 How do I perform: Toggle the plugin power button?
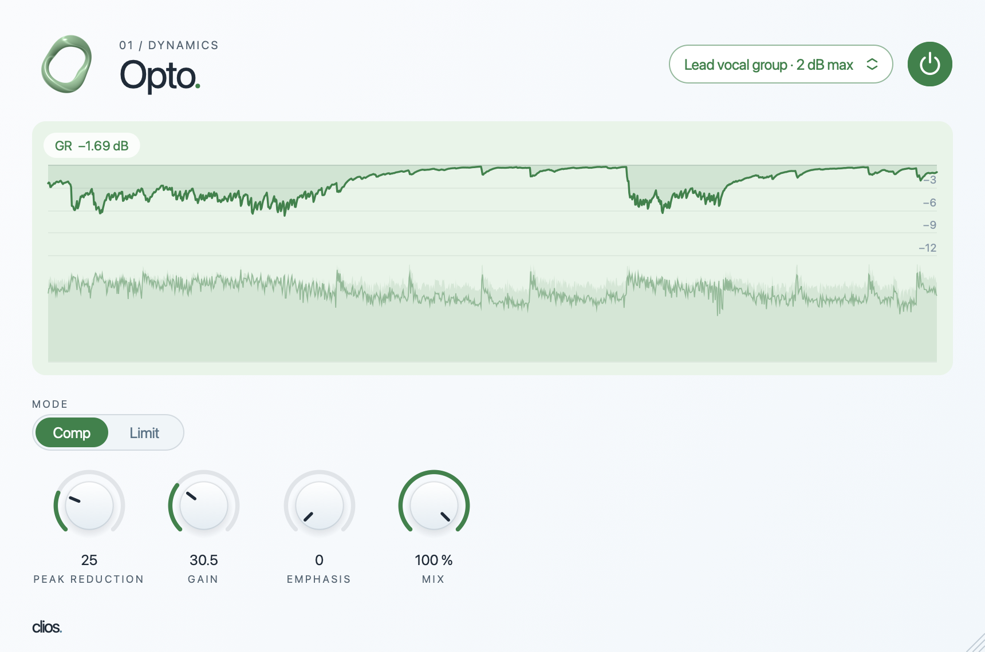pos(929,64)
